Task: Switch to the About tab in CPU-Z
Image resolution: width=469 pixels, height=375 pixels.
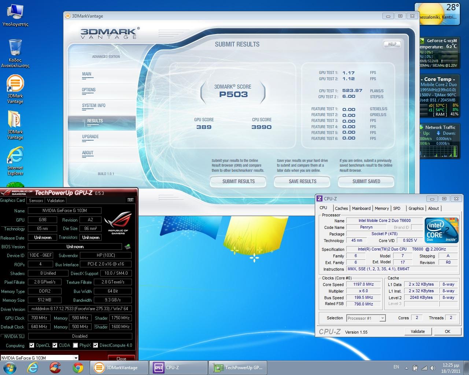Action: 433,208
